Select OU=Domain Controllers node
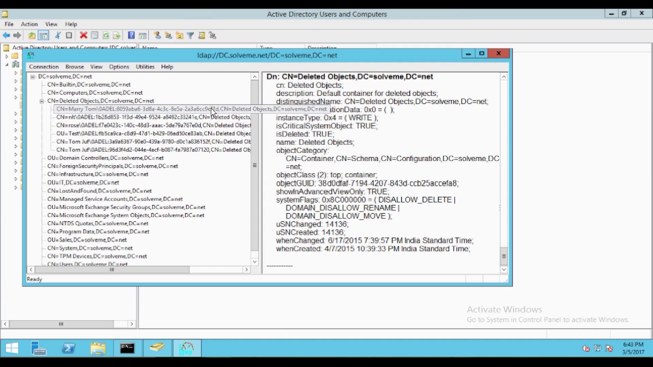This screenshot has height=367, width=653. click(106, 158)
